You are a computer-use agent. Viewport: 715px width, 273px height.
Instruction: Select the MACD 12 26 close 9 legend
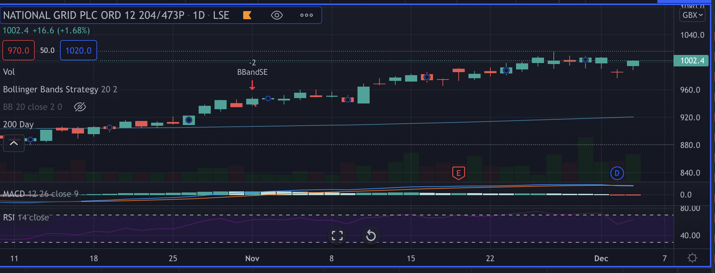tap(40, 194)
